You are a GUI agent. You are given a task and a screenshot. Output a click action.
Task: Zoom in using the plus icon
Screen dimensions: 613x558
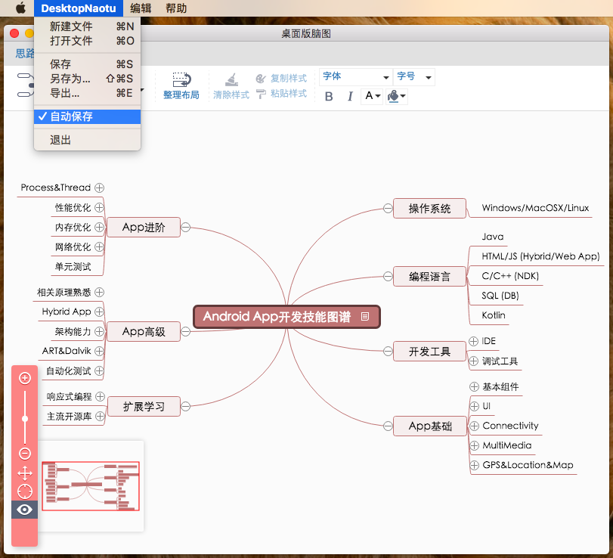pos(25,377)
